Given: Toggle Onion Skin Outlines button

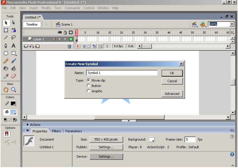Looking at the screenshot, I should 88,46.
